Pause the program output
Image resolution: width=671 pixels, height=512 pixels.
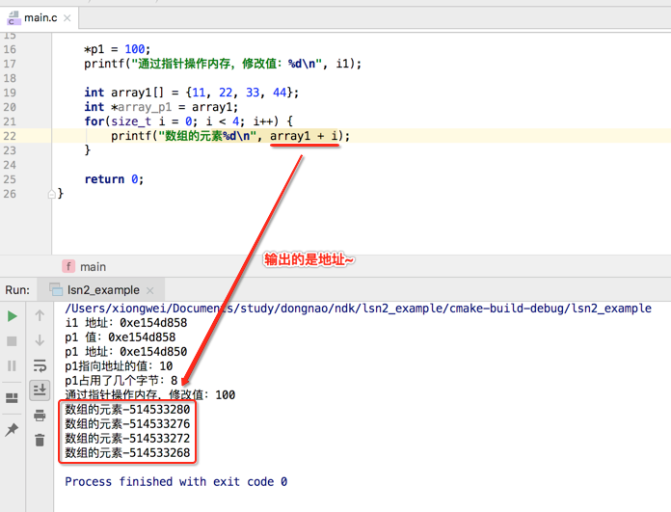(x=12, y=366)
